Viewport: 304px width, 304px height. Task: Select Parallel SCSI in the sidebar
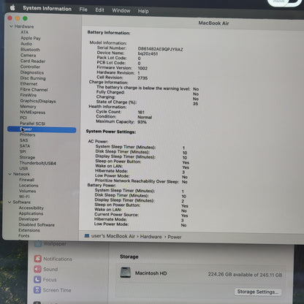click(32, 123)
